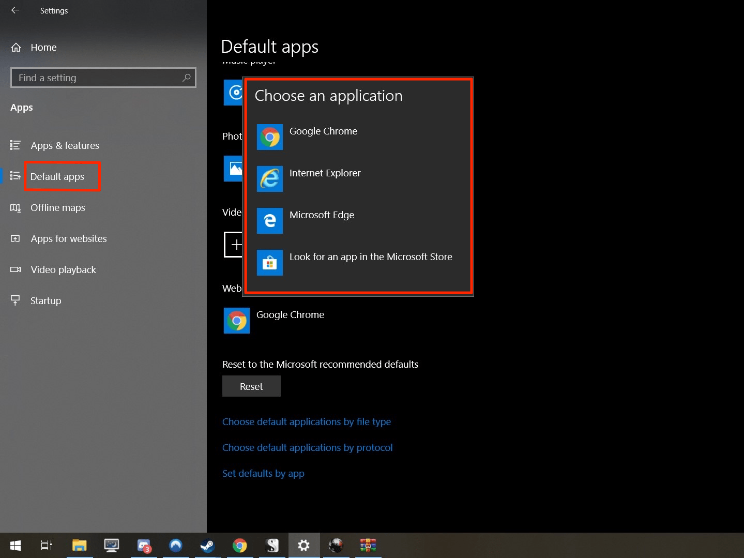Pick Microsoft Edge icon in popup
The image size is (744, 558).
(x=269, y=221)
